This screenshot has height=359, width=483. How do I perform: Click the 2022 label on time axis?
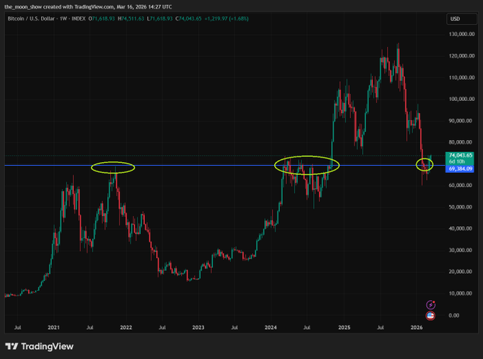[126, 328]
